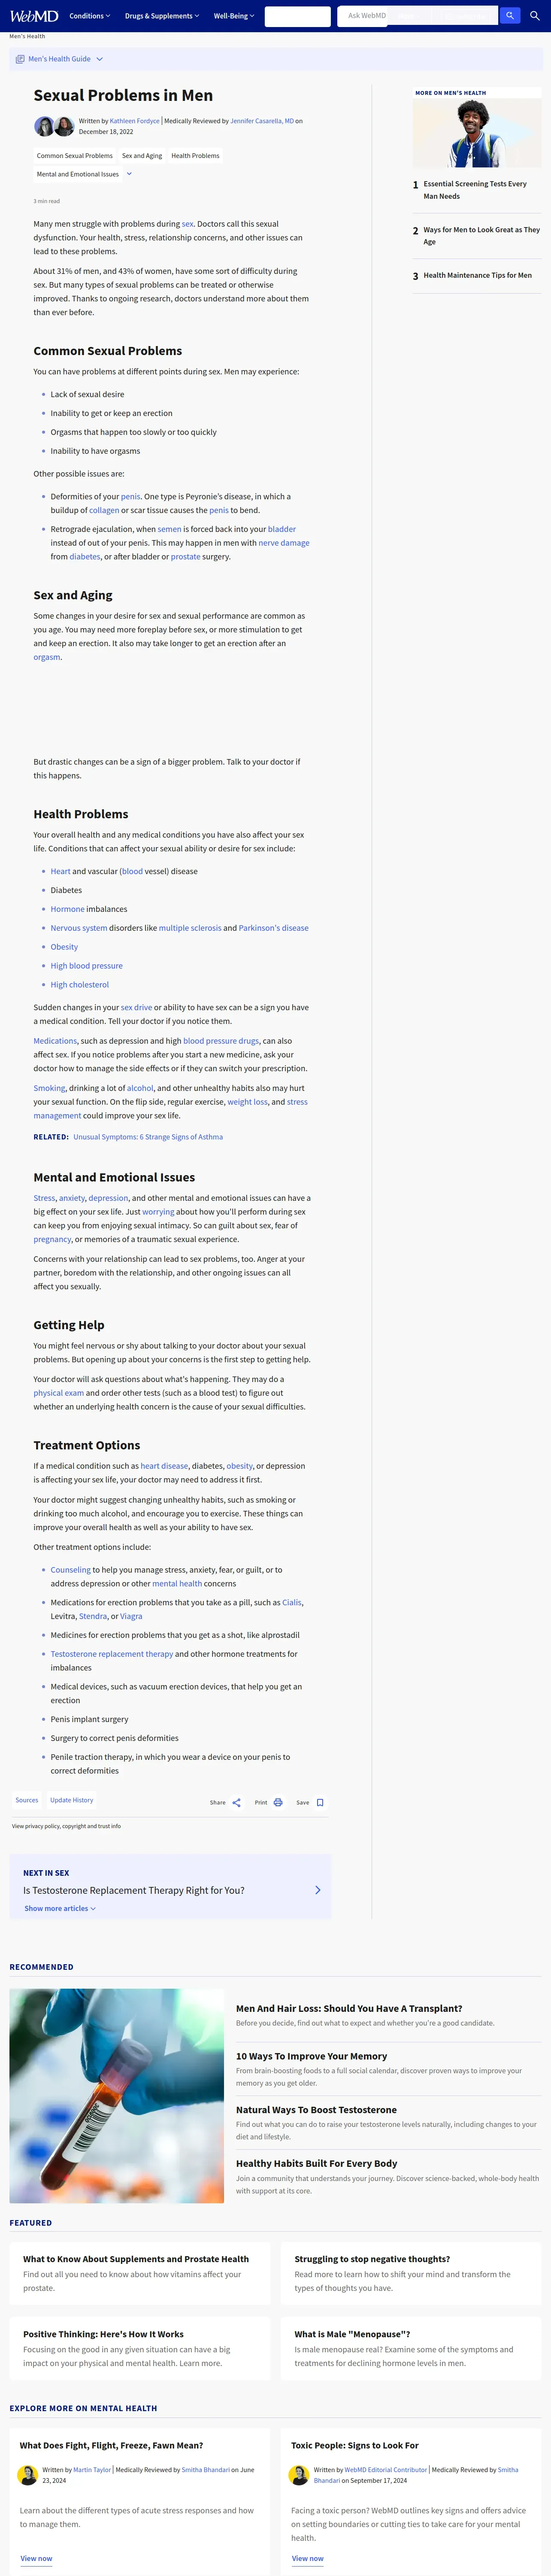The height and width of the screenshot is (2576, 551).
Task: Open the More on Men's Health photo thumbnail
Action: pyautogui.click(x=477, y=133)
